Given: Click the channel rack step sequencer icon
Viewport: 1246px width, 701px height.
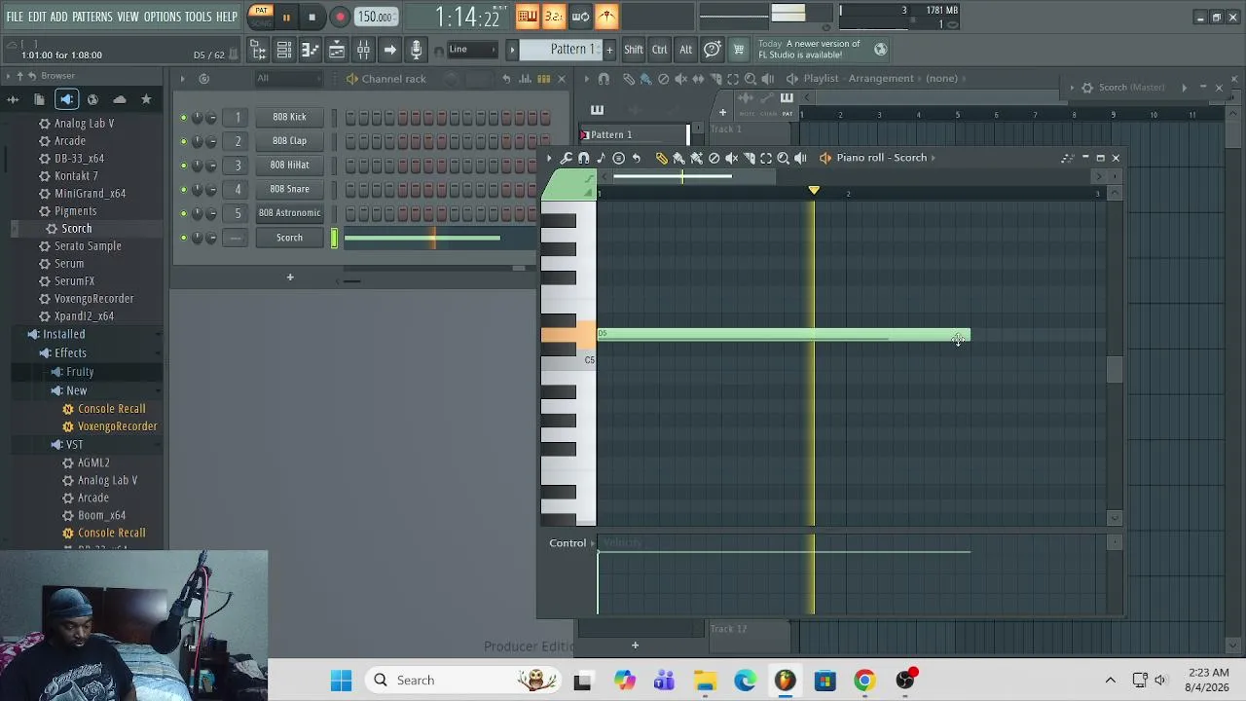Looking at the screenshot, I should [x=544, y=79].
